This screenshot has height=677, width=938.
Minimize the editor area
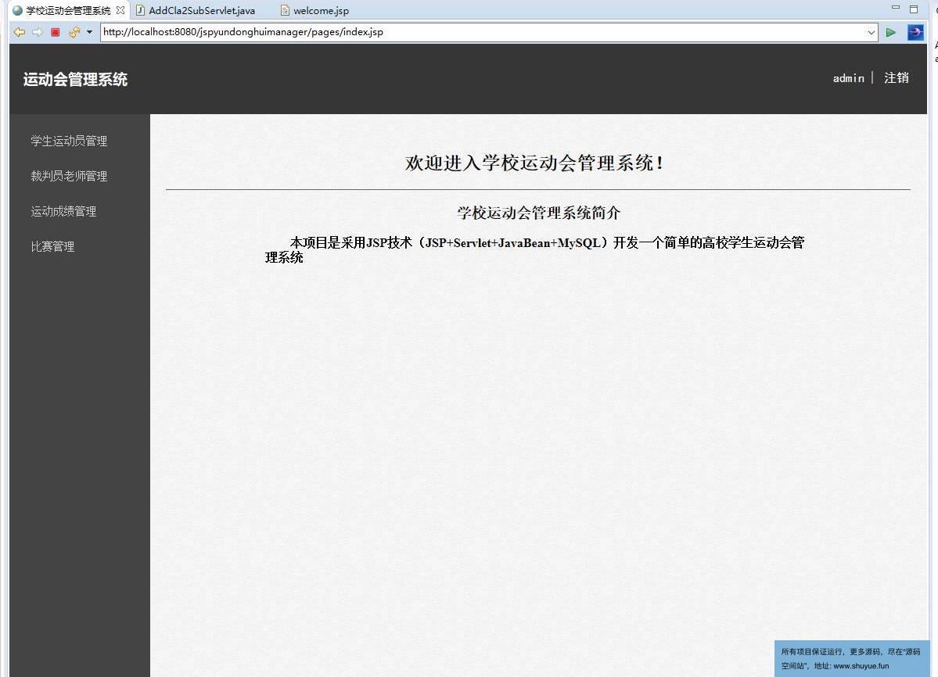click(x=896, y=8)
